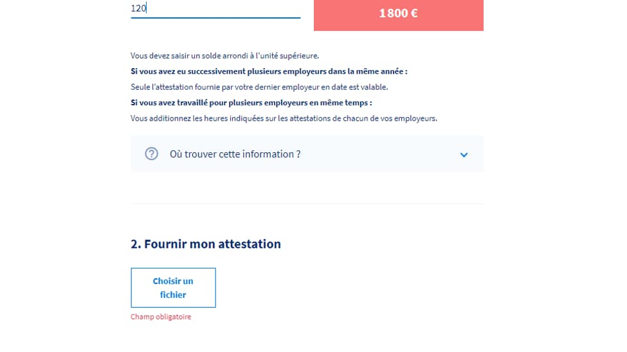Image resolution: width=627 pixels, height=352 pixels.
Task: Click the blue underline beneath the 120 field
Action: pyautogui.click(x=215, y=18)
